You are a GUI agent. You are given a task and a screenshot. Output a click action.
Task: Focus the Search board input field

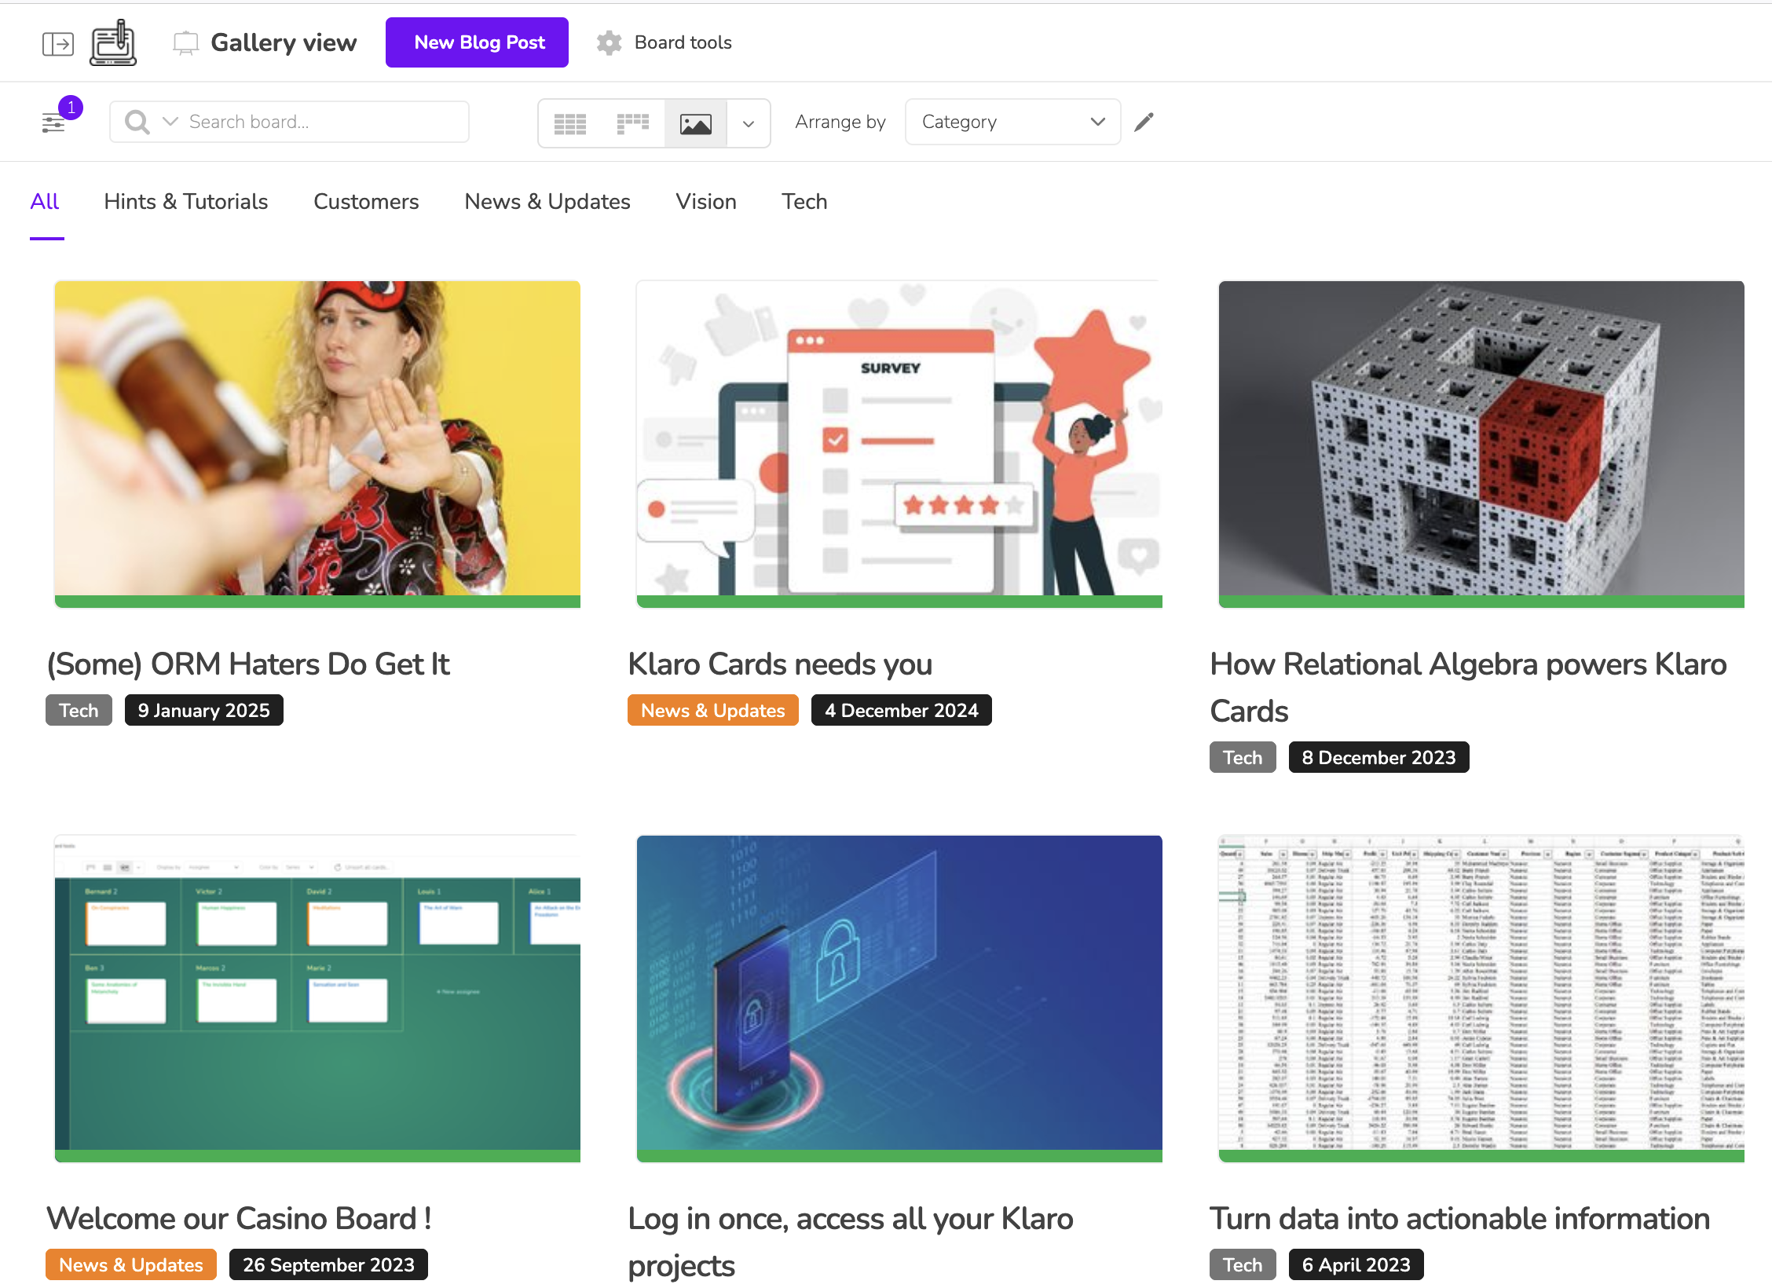click(290, 122)
